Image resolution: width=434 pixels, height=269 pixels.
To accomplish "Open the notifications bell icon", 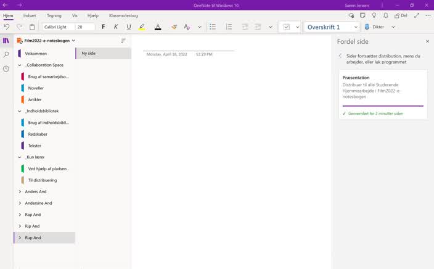I will coord(385,15).
